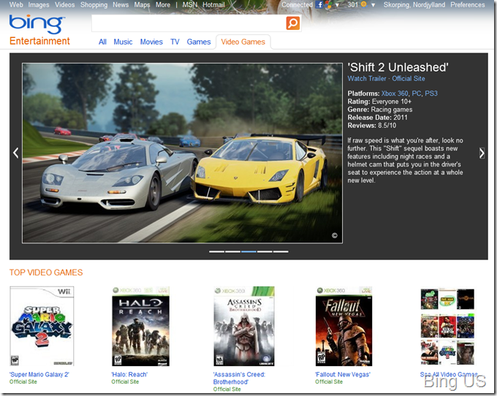Go to previous featured game arrow

click(x=16, y=153)
